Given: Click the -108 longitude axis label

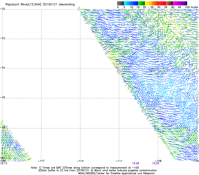Looking at the screenshot, I should coord(158,161).
